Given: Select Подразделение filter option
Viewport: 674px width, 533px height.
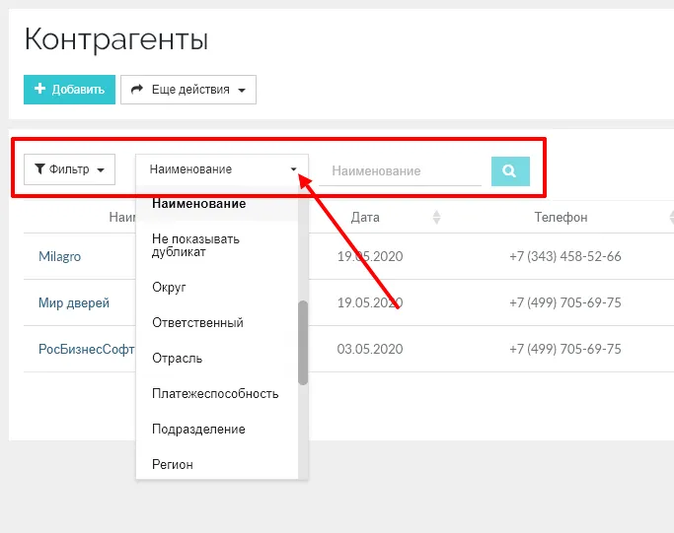Looking at the screenshot, I should 198,430.
